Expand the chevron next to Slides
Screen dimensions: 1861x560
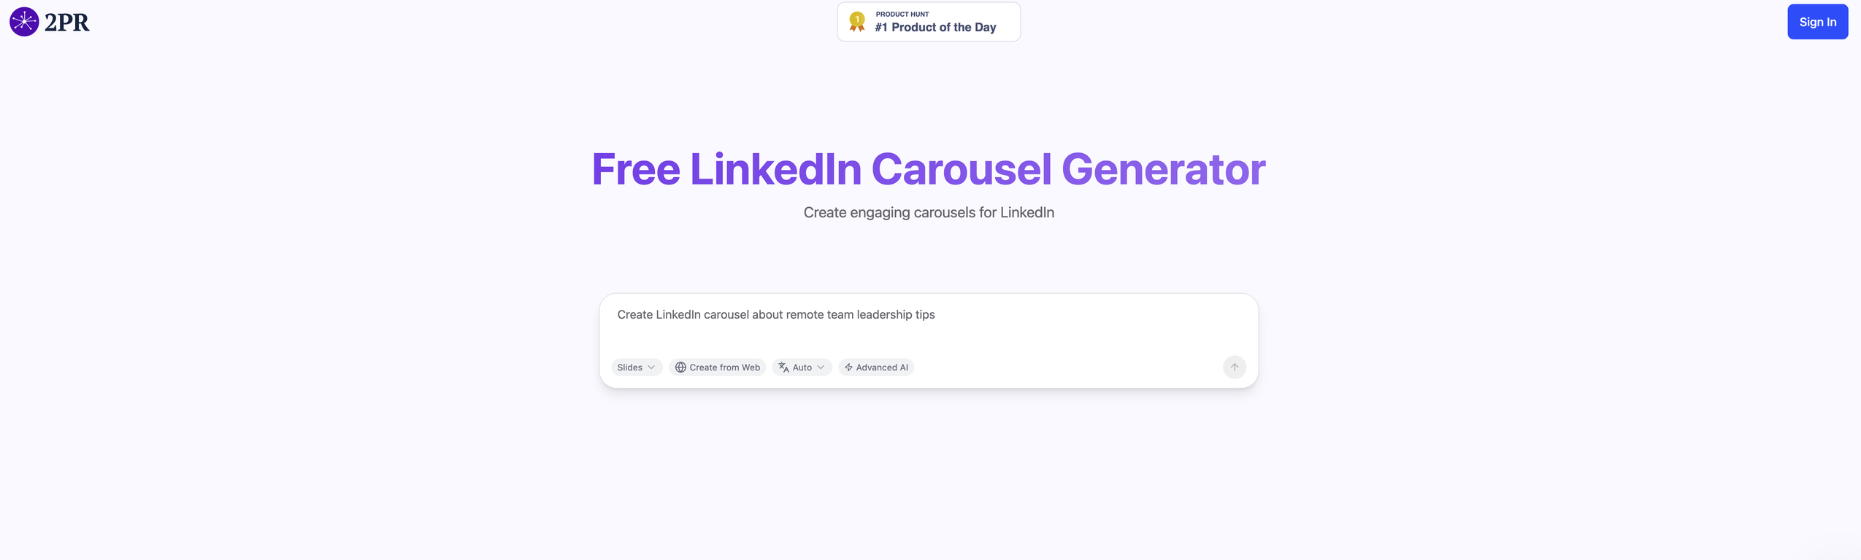click(651, 367)
